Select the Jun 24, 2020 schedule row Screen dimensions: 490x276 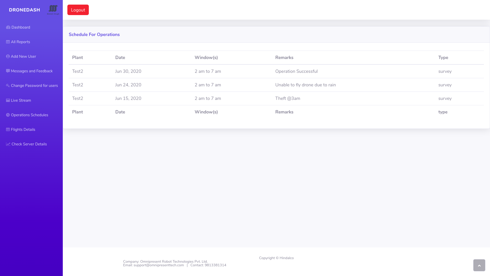click(x=276, y=85)
